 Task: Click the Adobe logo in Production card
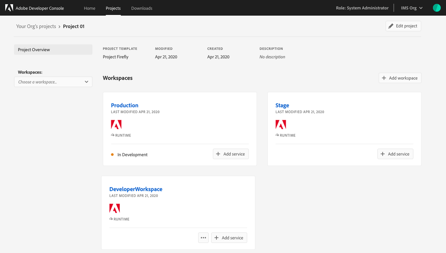116,125
